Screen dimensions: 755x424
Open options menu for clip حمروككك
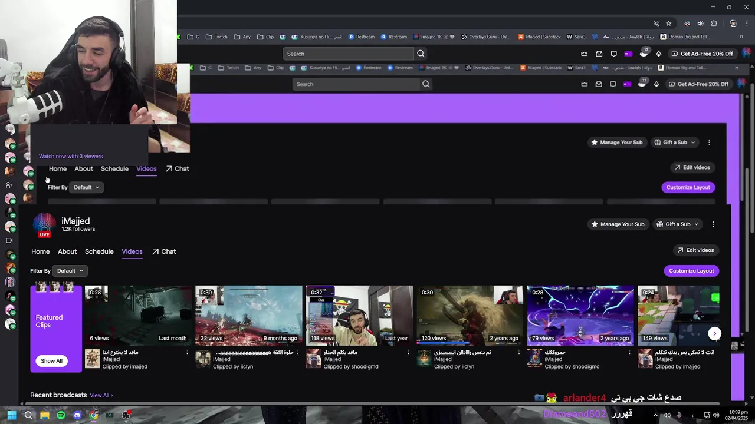pos(629,352)
